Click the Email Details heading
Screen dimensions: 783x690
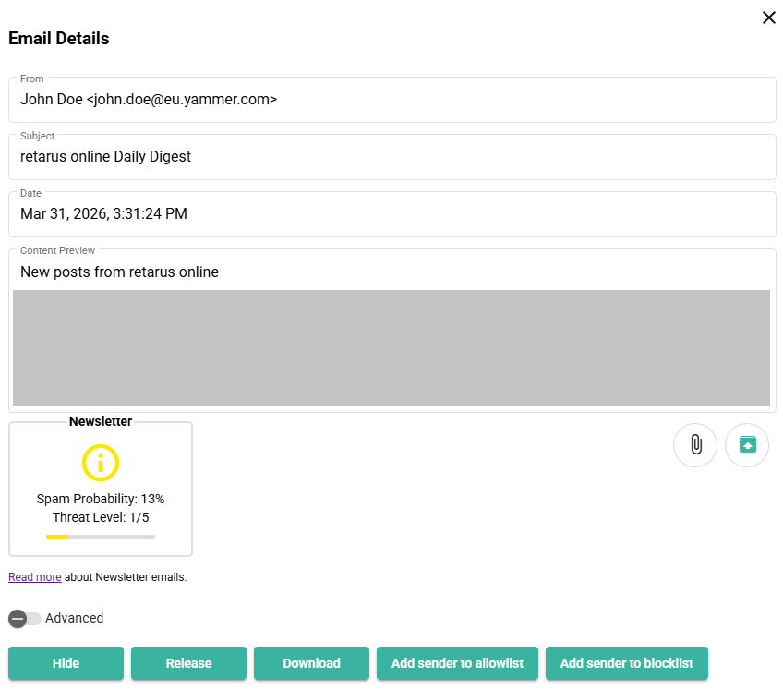(59, 39)
